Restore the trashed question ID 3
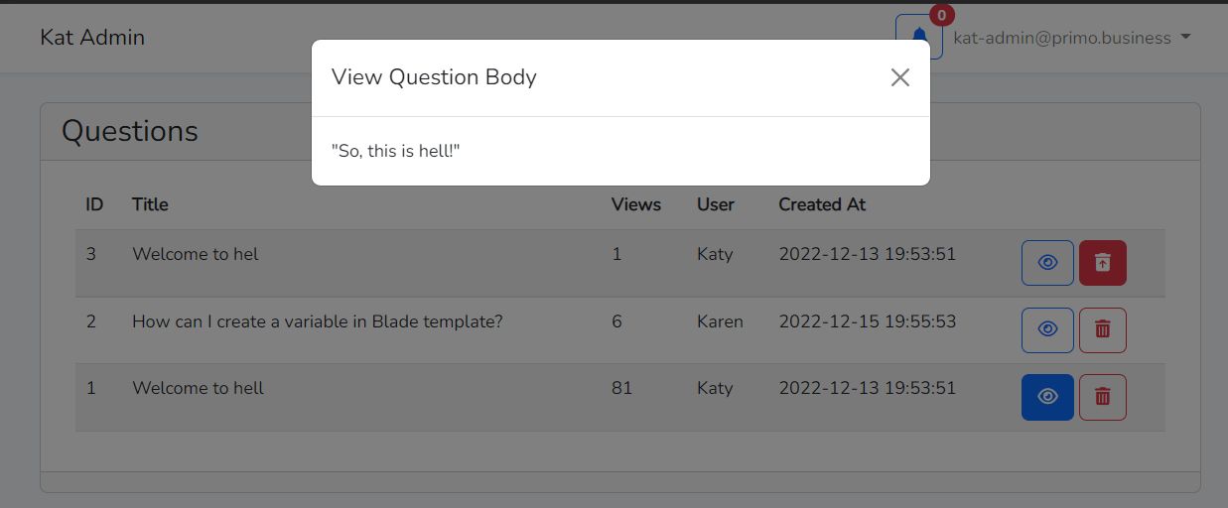Viewport: 1228px width, 508px height. 1102,263
